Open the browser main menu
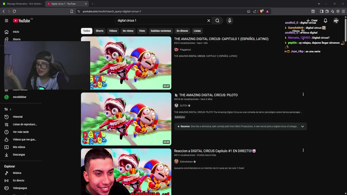 point(343,11)
